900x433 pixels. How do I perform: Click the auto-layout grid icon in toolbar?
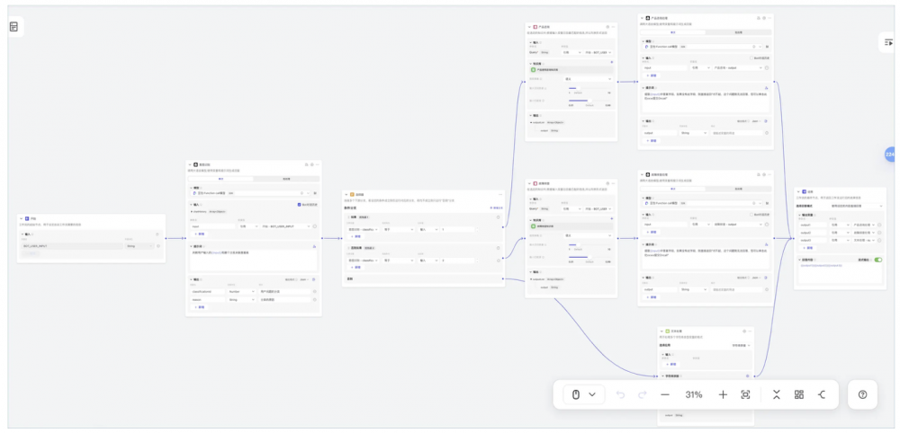coord(799,394)
